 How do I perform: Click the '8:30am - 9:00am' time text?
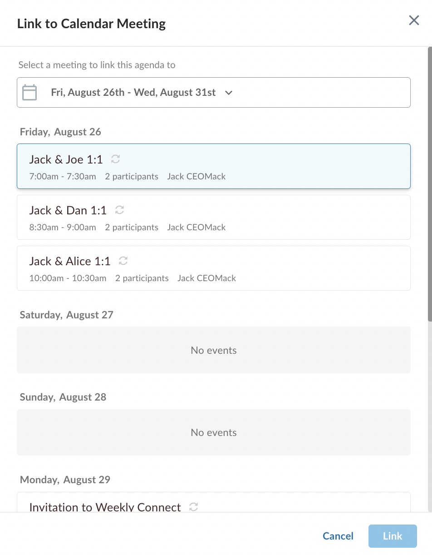point(63,227)
